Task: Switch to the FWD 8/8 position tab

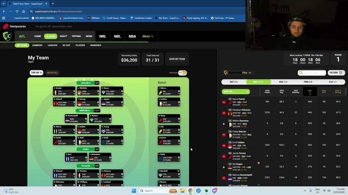Action: 308,82
